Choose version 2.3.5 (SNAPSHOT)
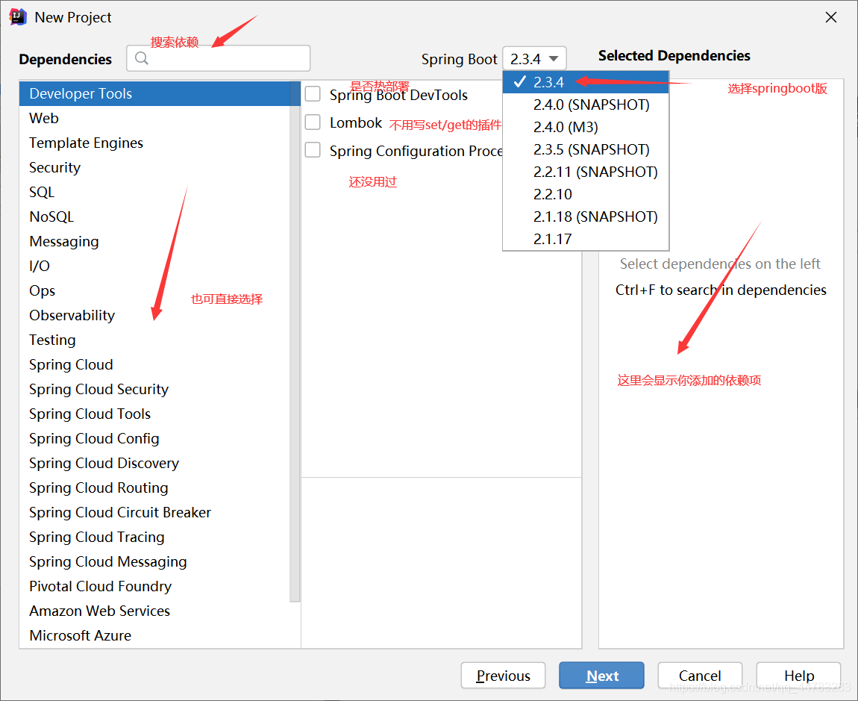 [x=586, y=149]
